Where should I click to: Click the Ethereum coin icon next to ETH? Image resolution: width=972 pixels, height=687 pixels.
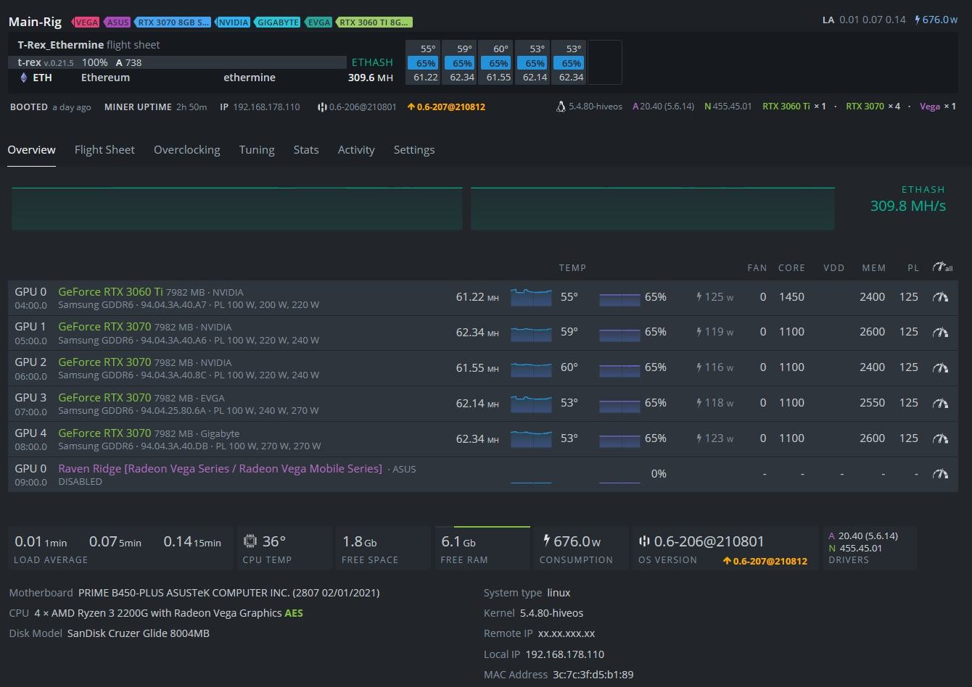point(22,78)
